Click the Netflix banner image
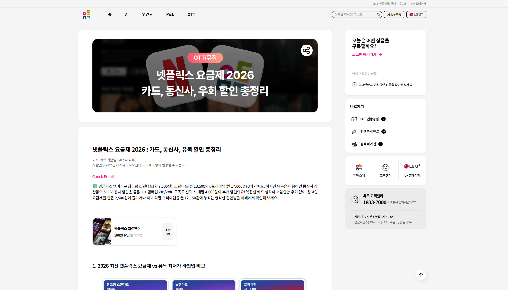The height and width of the screenshot is (290, 508). pyautogui.click(x=205, y=76)
